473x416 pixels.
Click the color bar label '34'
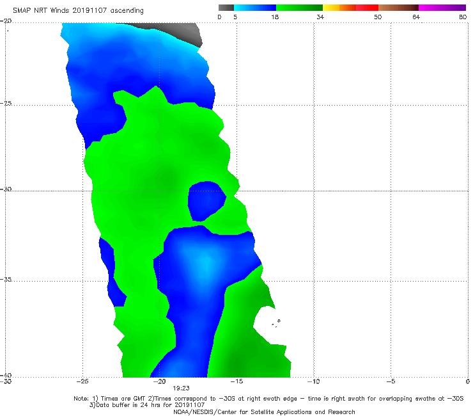point(320,17)
